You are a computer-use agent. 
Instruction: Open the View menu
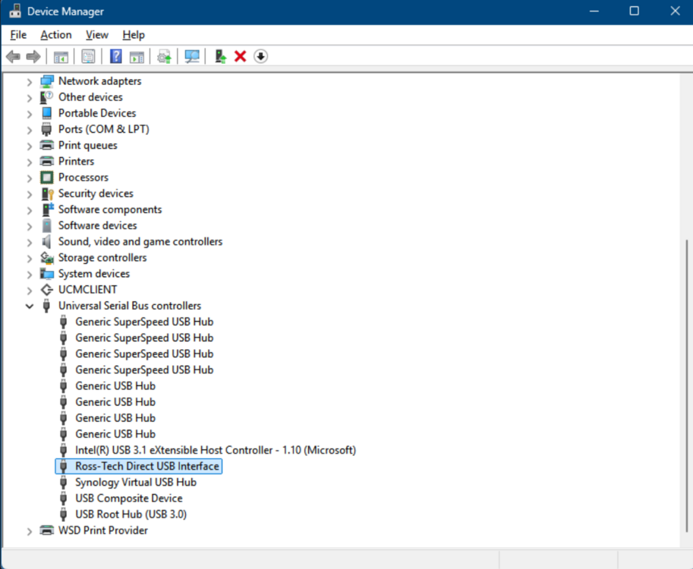pyautogui.click(x=97, y=35)
